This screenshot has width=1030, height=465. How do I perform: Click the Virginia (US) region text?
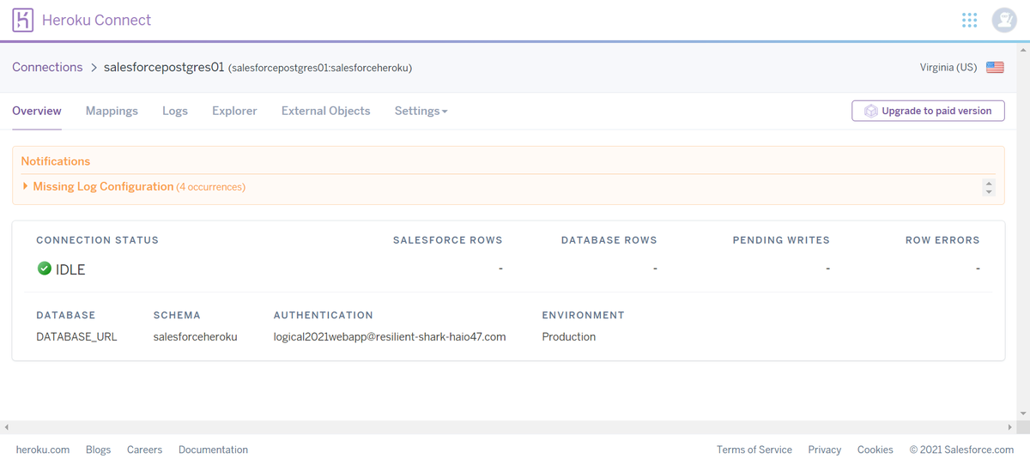948,67
